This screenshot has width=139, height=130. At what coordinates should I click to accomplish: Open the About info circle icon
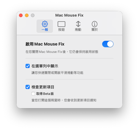click(94, 24)
